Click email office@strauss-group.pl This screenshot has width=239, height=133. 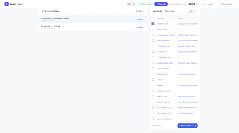[188, 102]
